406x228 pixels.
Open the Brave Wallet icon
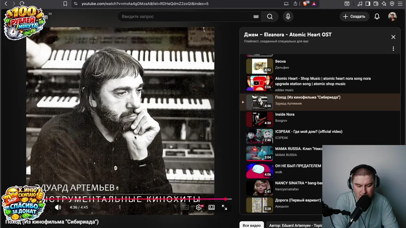point(376,4)
